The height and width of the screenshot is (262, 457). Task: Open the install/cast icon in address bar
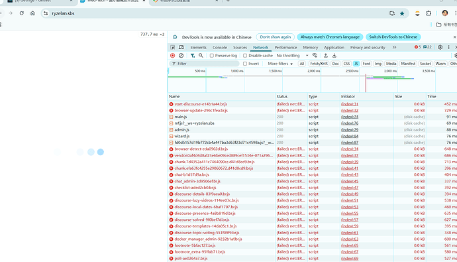click(392, 13)
